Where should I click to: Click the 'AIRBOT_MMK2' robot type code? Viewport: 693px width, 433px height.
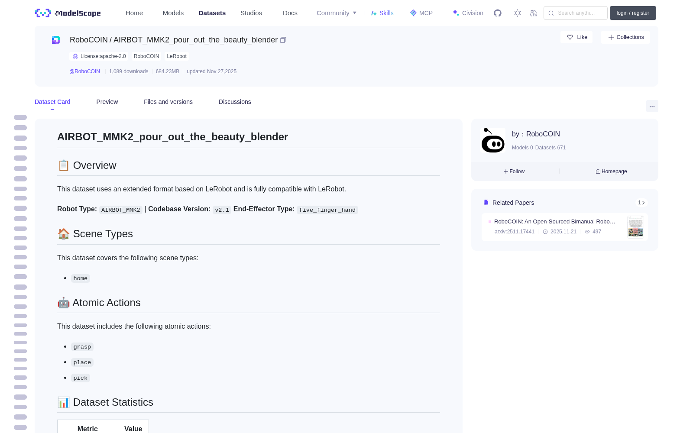[121, 210]
